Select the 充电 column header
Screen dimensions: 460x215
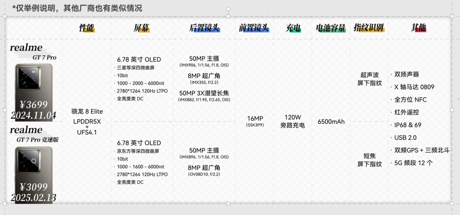293,28
